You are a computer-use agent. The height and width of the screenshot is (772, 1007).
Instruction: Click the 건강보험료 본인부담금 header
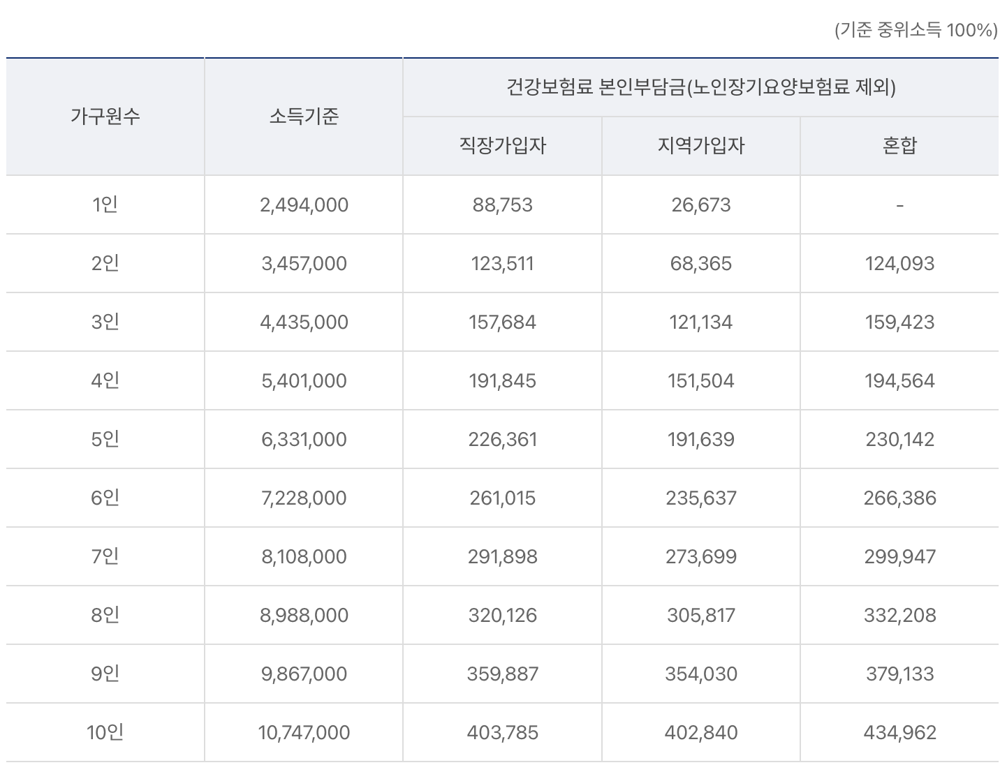pyautogui.click(x=700, y=87)
